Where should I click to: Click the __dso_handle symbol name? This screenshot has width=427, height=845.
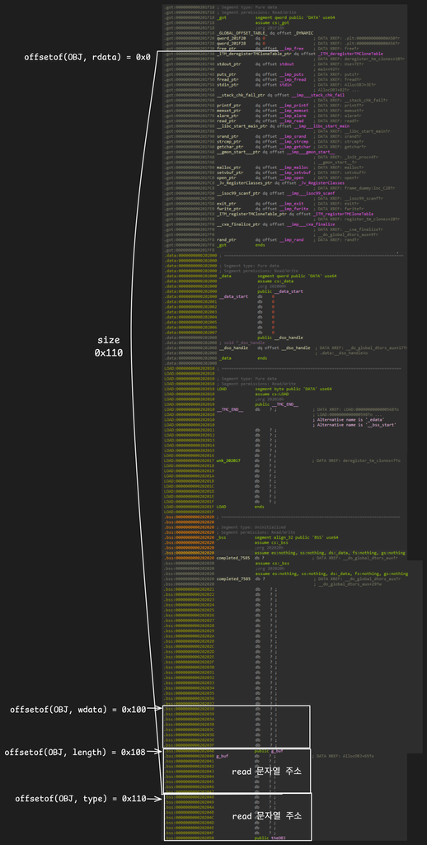point(232,348)
